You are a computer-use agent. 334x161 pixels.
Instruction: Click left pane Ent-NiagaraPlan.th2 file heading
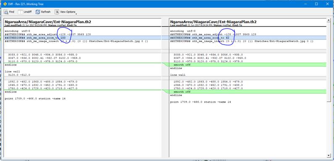tap(48, 22)
